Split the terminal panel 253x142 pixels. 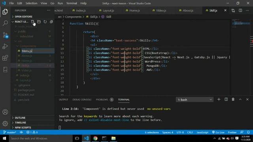click(x=226, y=99)
